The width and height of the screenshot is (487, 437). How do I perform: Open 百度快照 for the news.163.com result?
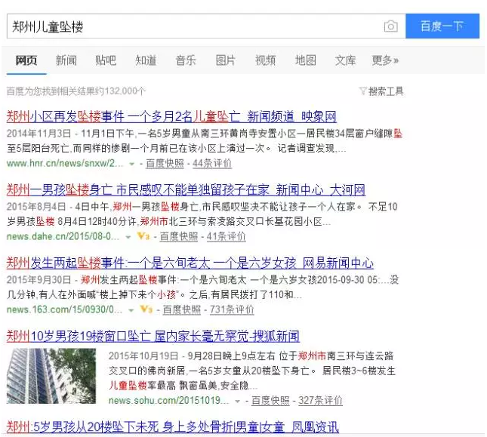coord(182,309)
